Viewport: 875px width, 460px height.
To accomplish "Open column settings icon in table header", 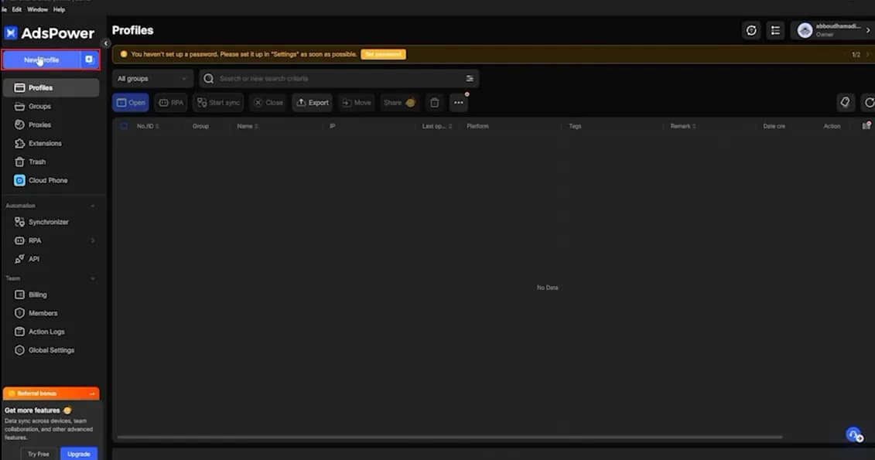I will point(866,125).
